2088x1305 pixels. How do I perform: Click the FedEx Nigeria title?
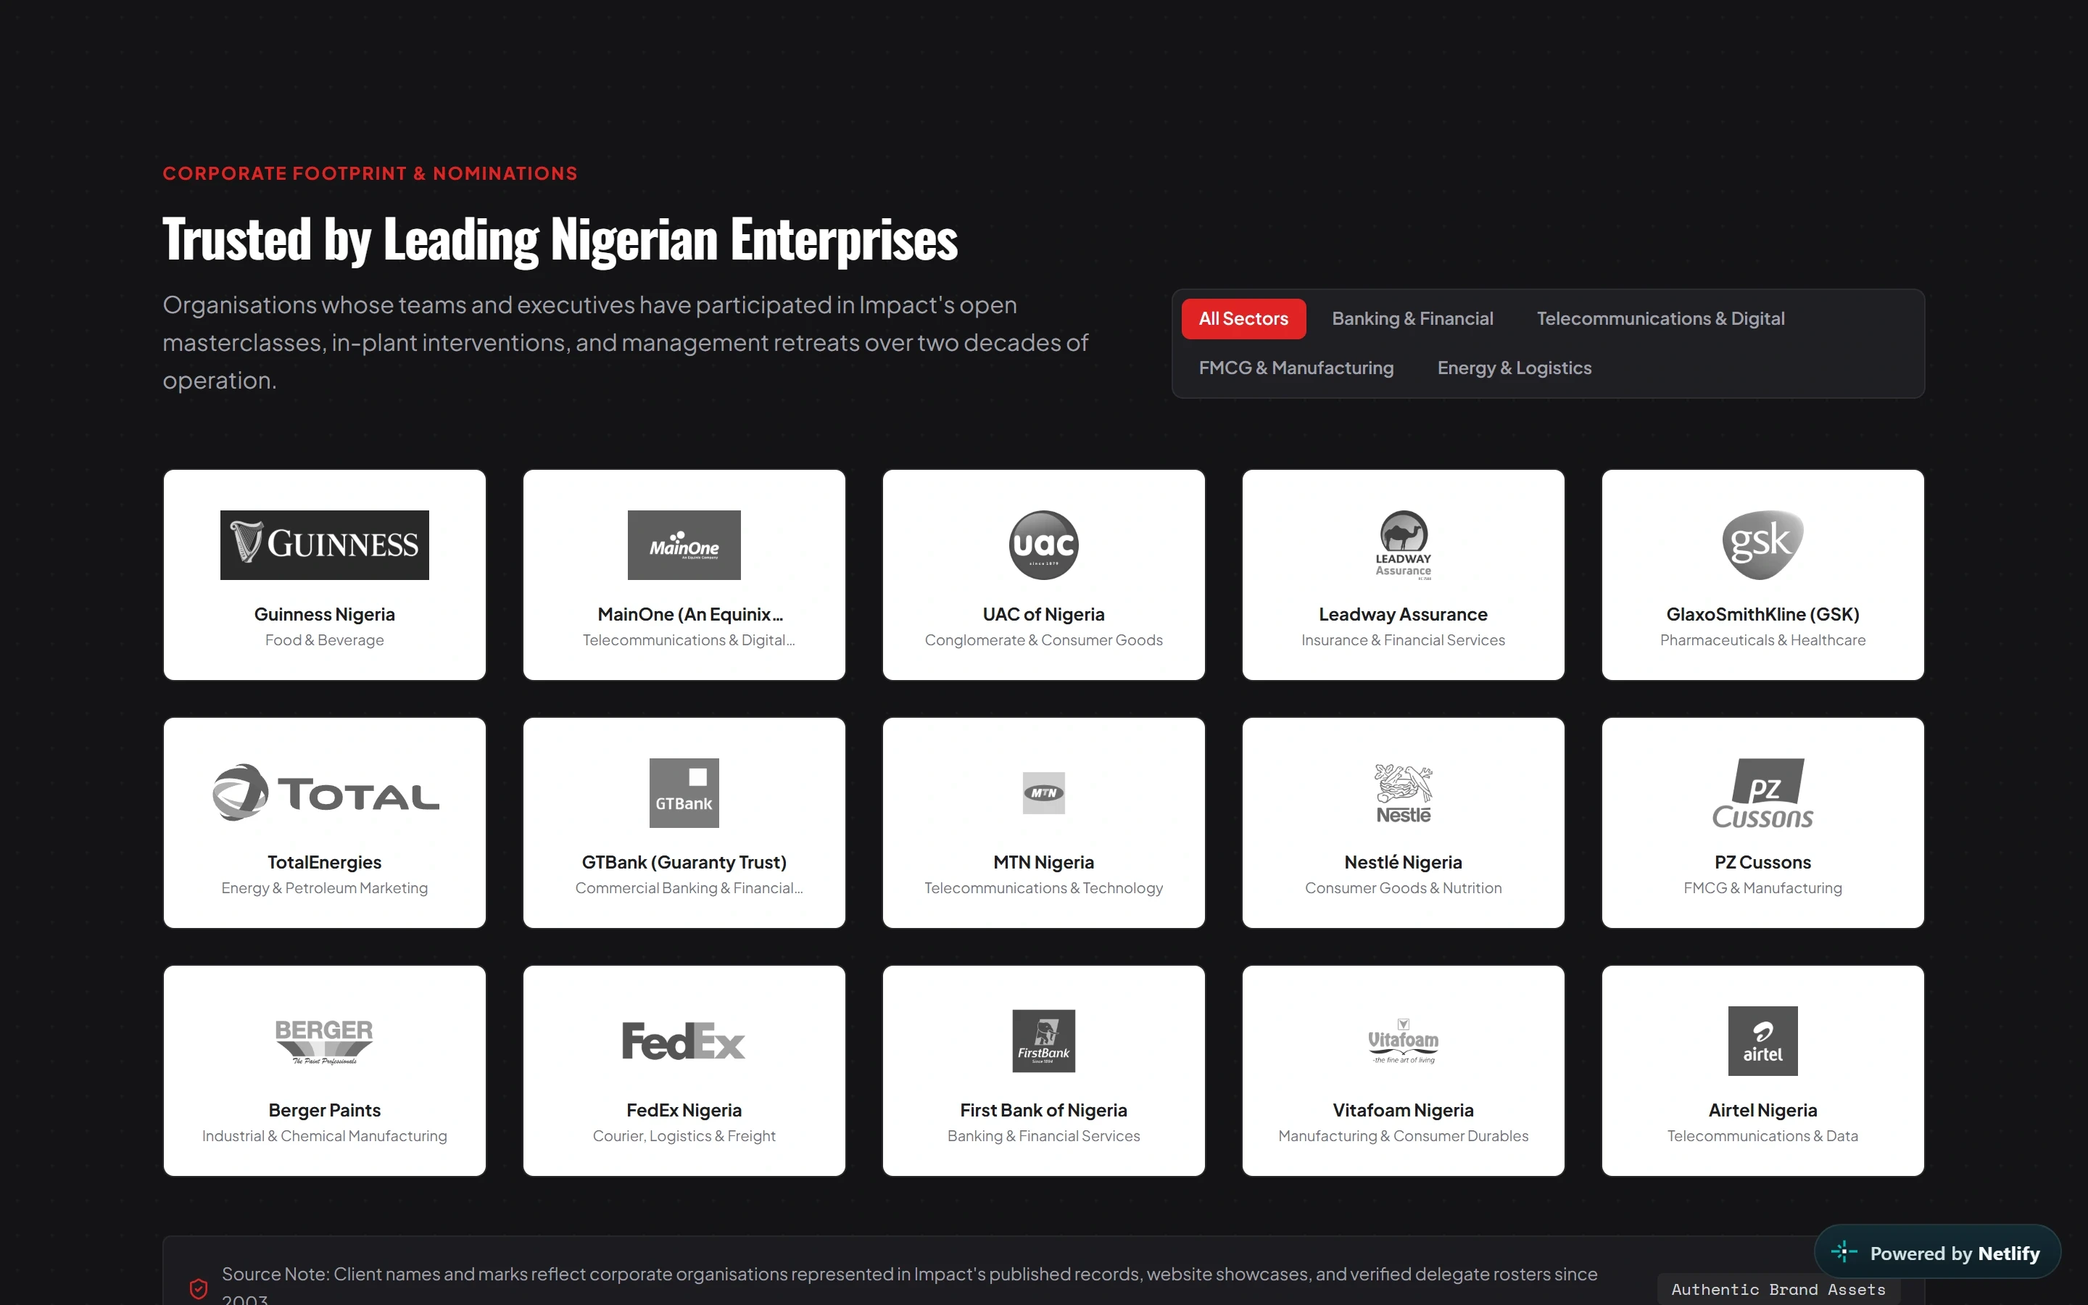tap(684, 1110)
